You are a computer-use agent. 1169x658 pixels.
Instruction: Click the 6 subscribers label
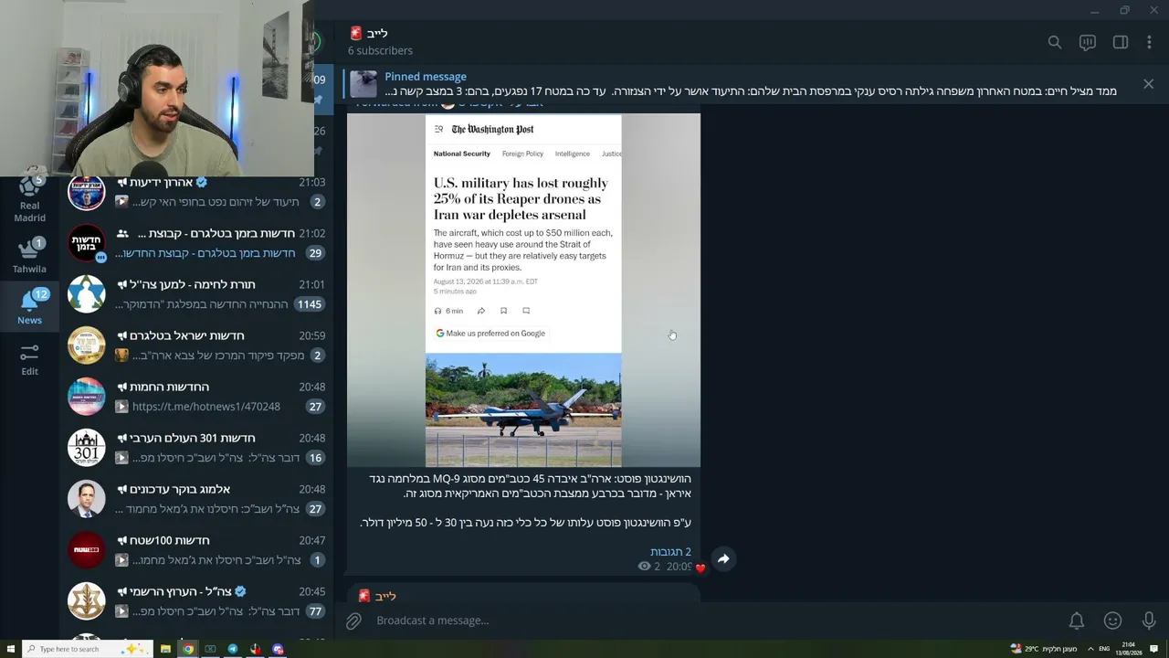click(x=380, y=51)
